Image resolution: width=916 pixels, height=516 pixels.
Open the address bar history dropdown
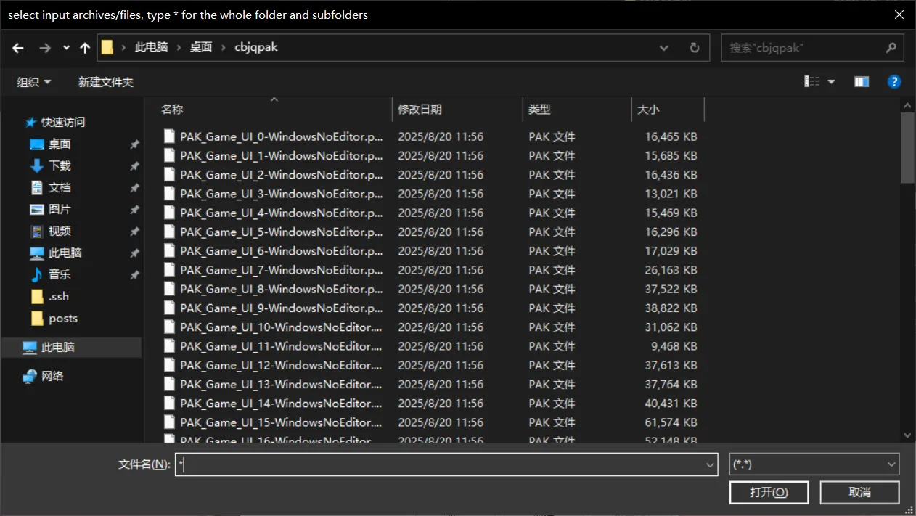[663, 48]
